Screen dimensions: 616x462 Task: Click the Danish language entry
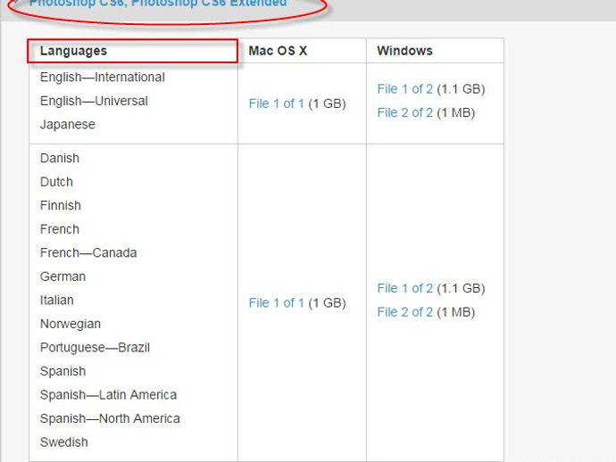60,158
